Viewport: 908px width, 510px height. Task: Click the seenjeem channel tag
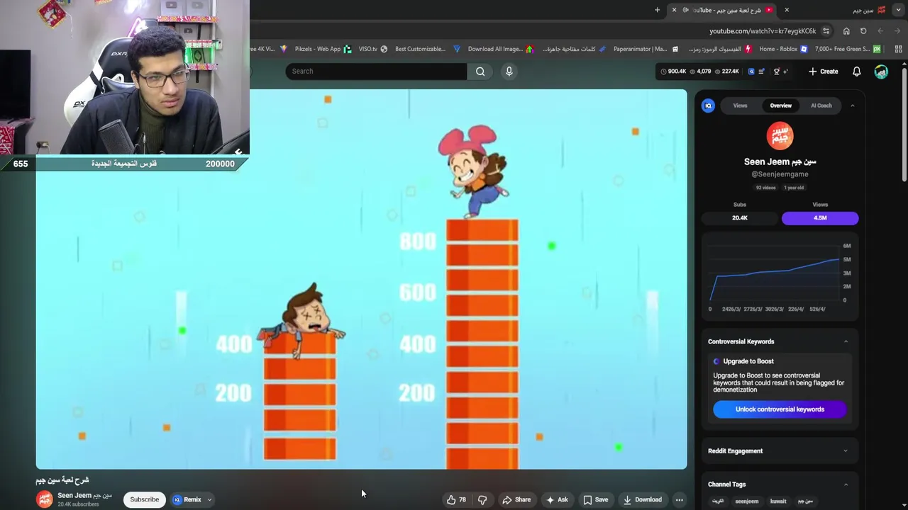[x=746, y=501]
